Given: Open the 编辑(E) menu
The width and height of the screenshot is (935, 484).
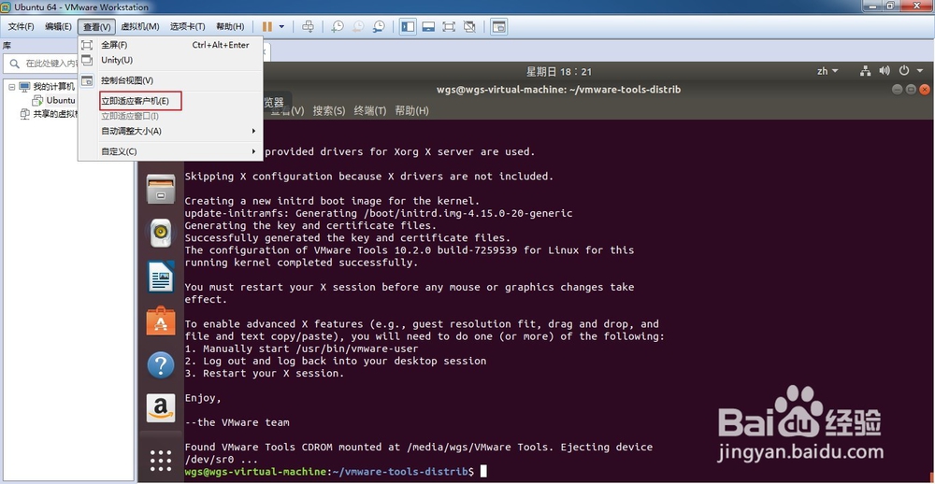Looking at the screenshot, I should pos(58,27).
